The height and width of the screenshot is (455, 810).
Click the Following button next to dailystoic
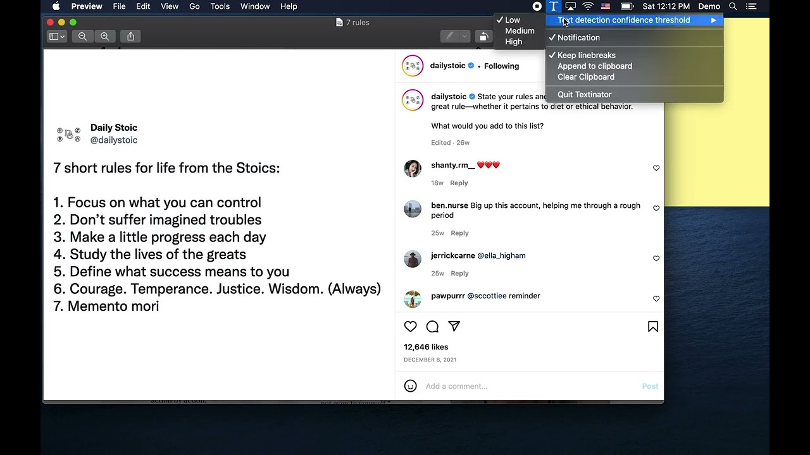[501, 65]
